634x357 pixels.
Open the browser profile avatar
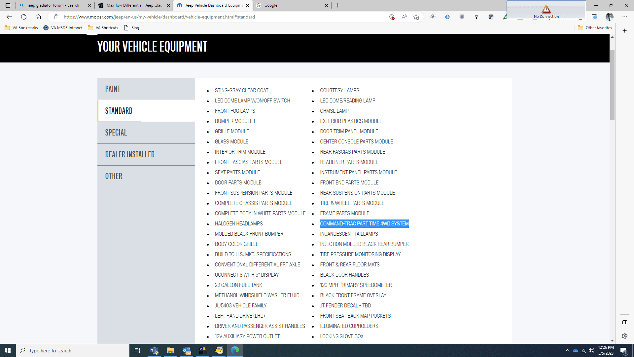(610, 17)
